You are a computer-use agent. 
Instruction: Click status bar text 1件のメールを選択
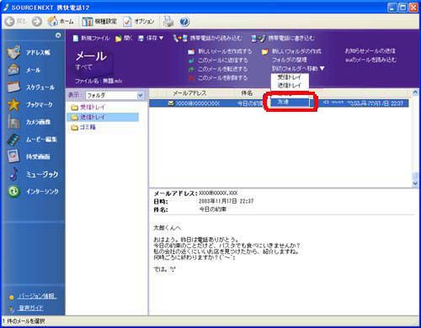24,321
